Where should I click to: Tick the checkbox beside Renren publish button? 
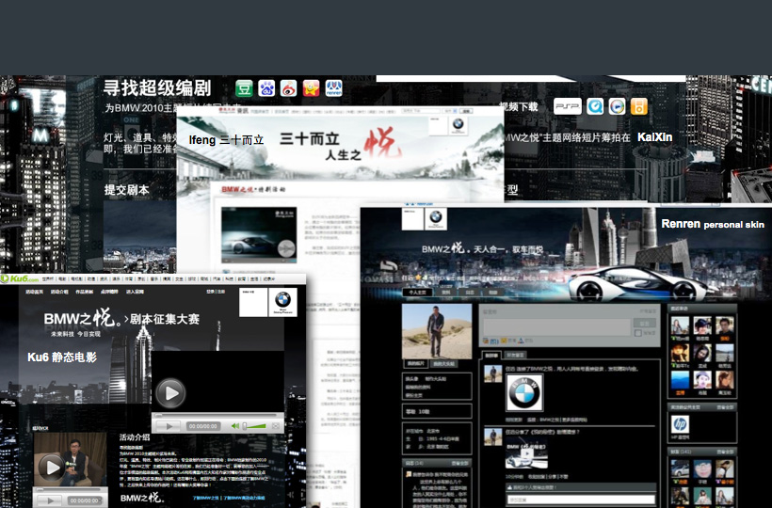pos(638,333)
